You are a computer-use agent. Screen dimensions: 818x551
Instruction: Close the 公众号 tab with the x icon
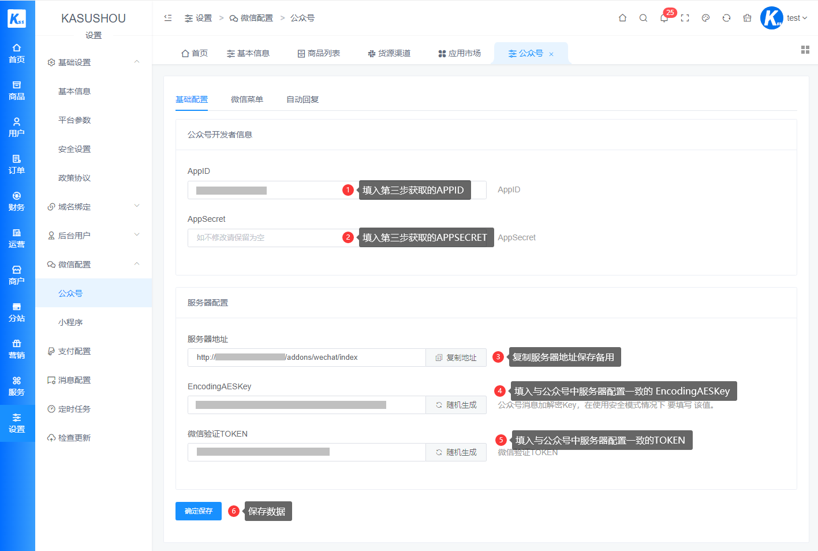point(551,54)
